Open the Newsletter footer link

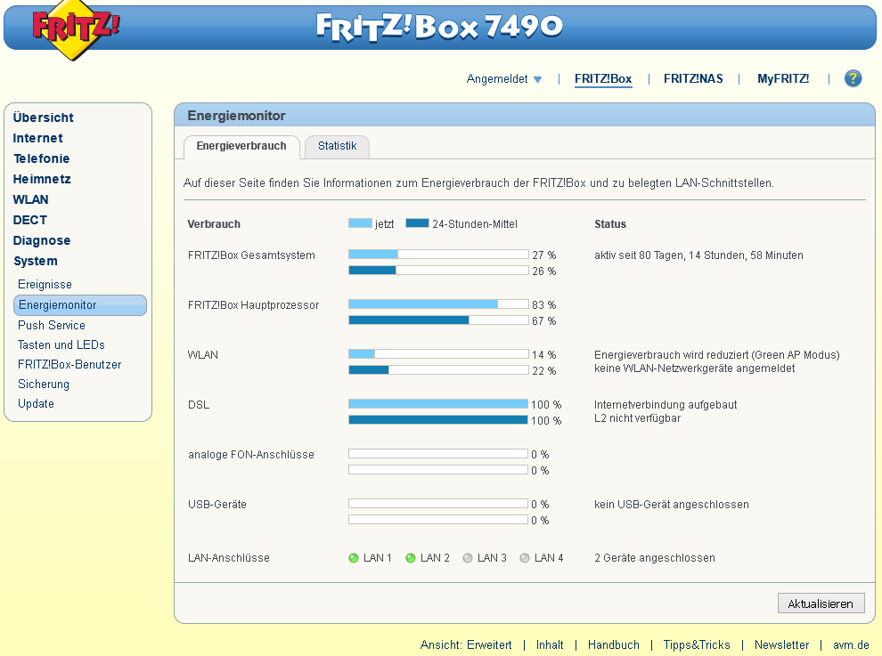(782, 644)
